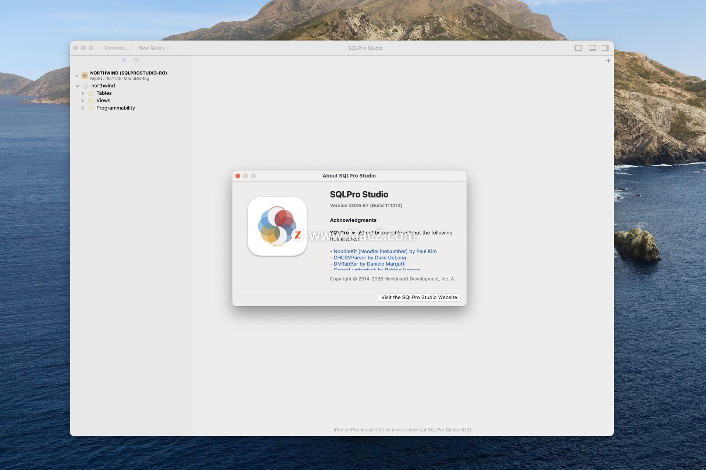Add a new tab with plus icon

click(608, 61)
